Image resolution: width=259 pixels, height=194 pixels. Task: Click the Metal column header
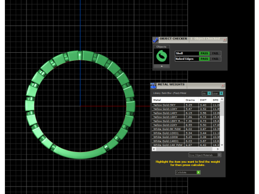[168, 100]
